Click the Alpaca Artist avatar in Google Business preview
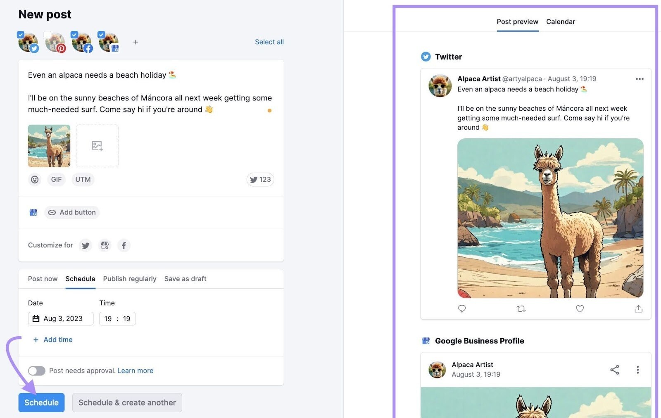Image resolution: width=661 pixels, height=418 pixels. pos(437,370)
